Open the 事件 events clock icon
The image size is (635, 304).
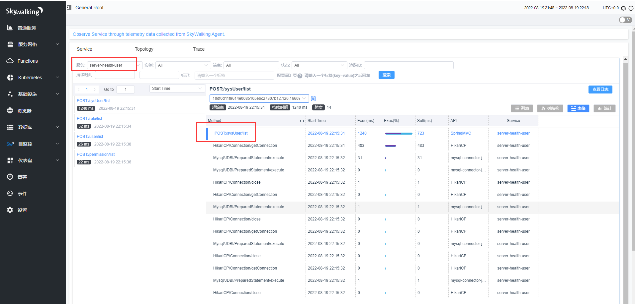10,193
